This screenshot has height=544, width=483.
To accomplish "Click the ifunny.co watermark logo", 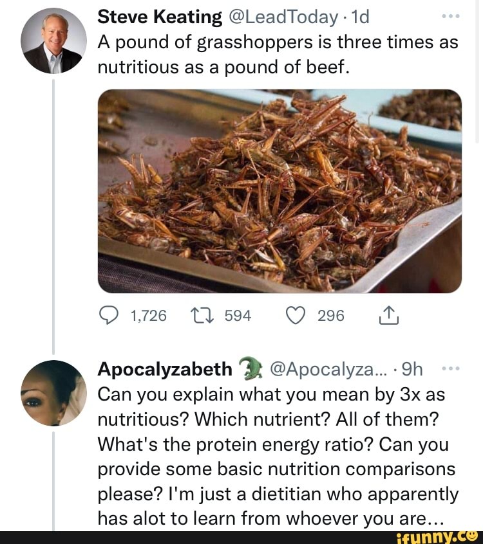I will pyautogui.click(x=437, y=536).
